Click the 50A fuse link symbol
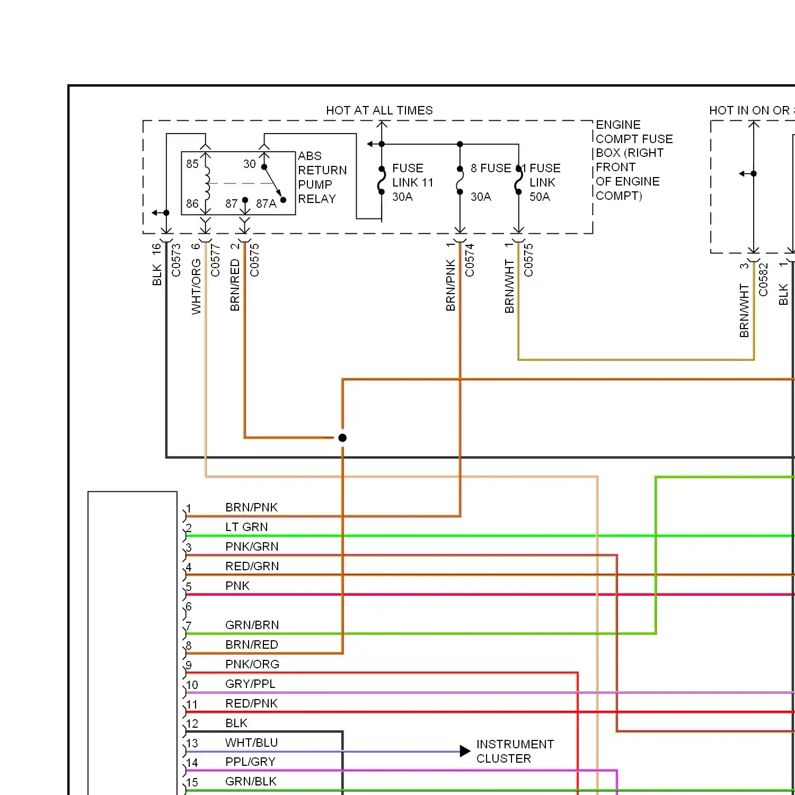This screenshot has width=795, height=795. [x=518, y=181]
